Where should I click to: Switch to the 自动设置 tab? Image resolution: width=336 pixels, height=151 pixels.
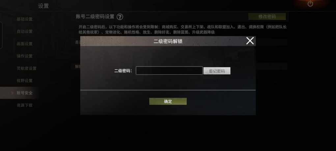[25, 32]
